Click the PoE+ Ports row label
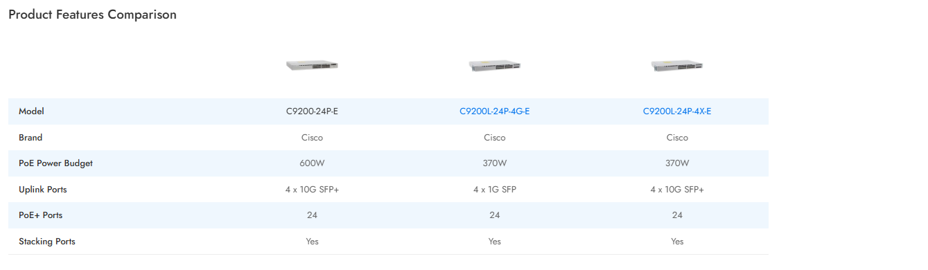The image size is (928, 270). coord(40,215)
